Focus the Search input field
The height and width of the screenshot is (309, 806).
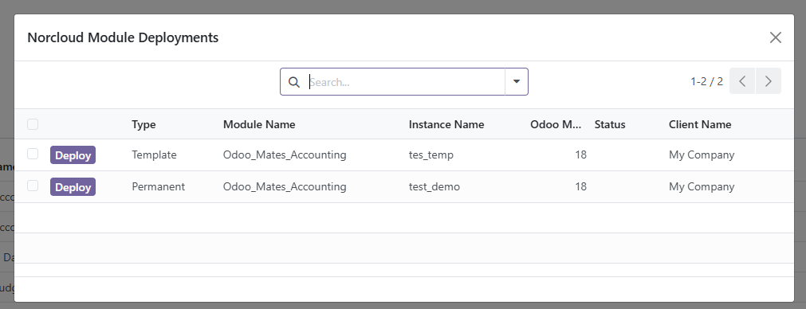(406, 82)
